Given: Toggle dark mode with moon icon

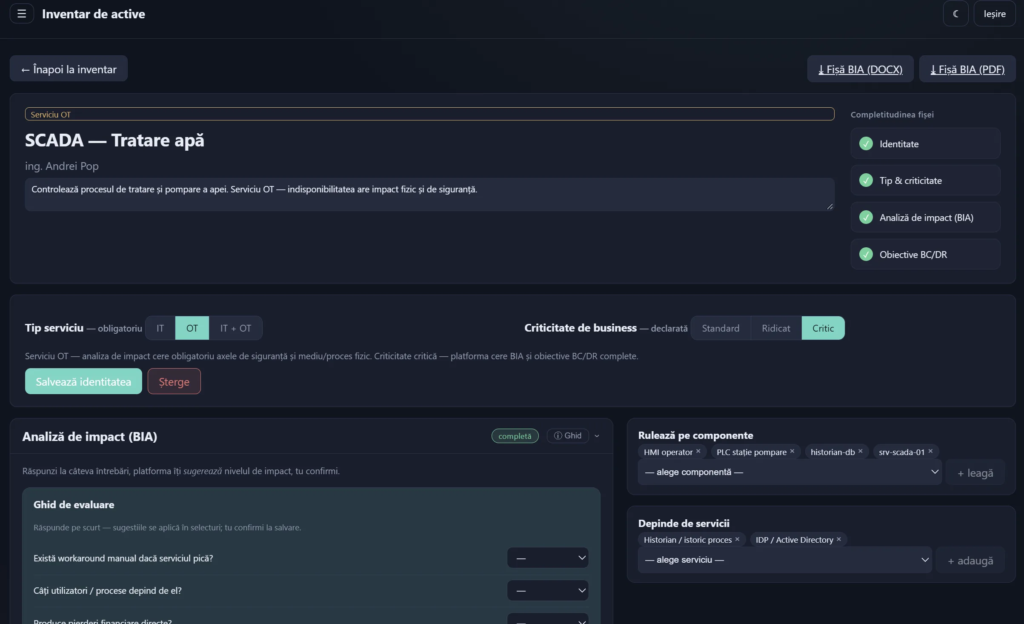Looking at the screenshot, I should (955, 14).
